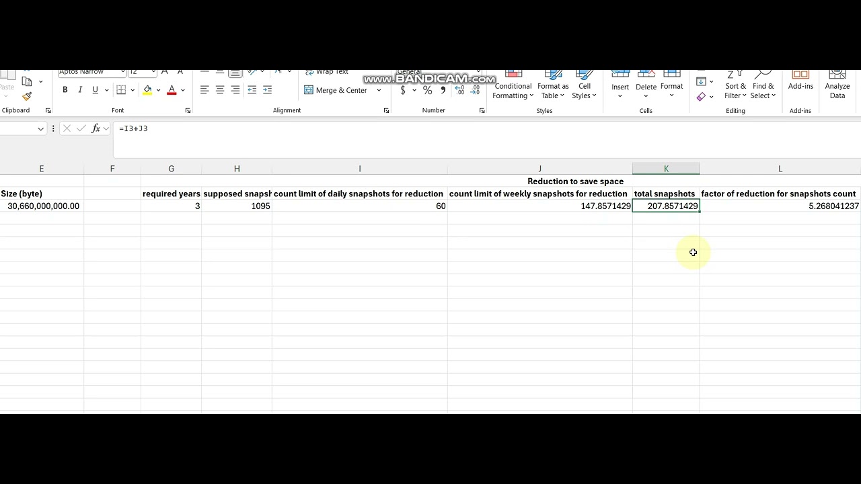This screenshot has height=484, width=861.
Task: Click the Fill down icon
Action: point(701,81)
